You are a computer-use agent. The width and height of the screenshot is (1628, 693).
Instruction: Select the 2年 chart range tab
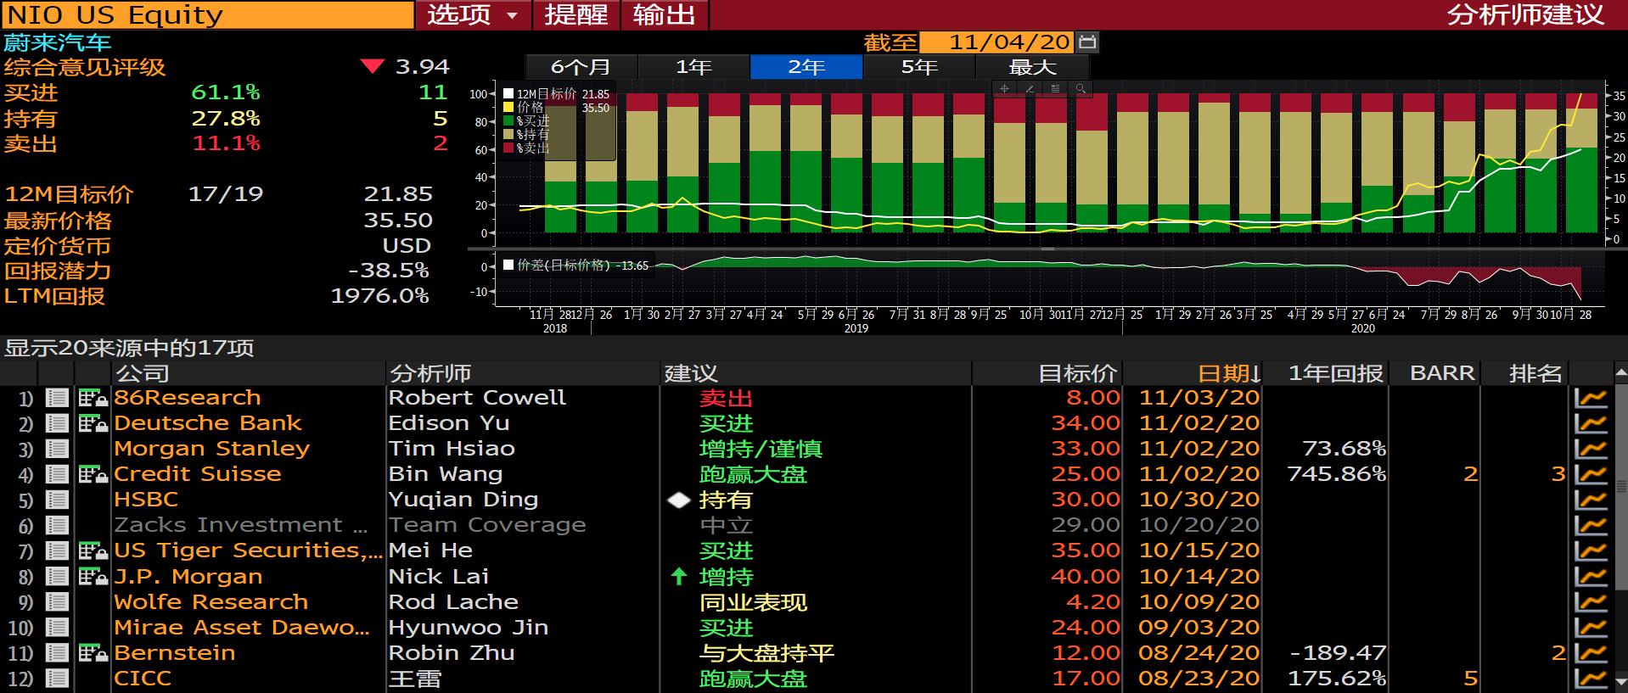point(806,67)
